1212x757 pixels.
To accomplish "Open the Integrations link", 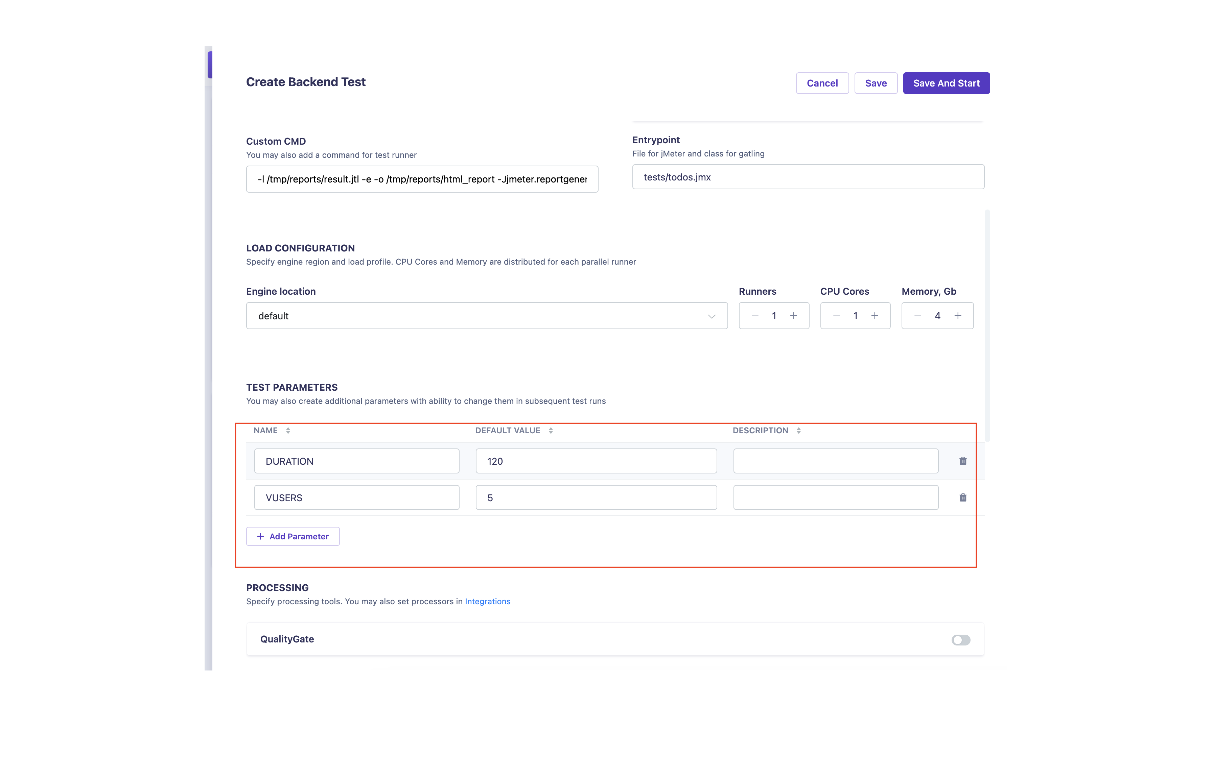I will [x=487, y=601].
